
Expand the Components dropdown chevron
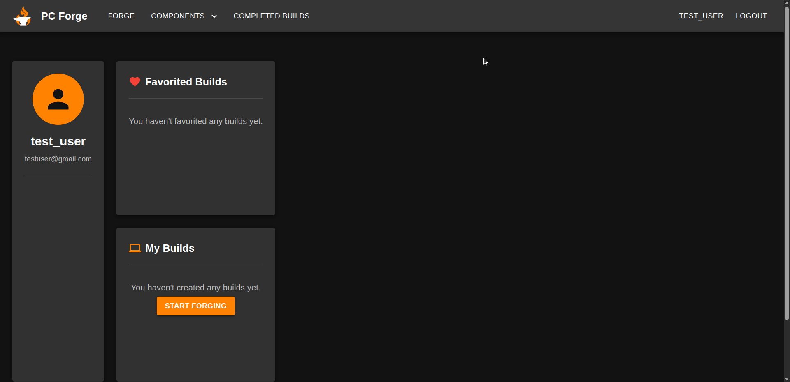click(x=214, y=16)
